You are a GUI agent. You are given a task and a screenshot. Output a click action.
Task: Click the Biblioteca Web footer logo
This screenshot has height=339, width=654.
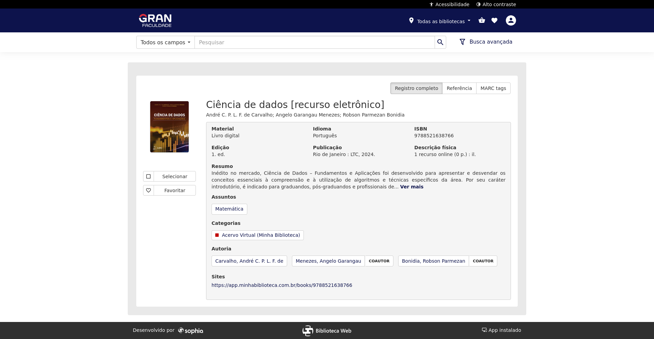pos(327,330)
